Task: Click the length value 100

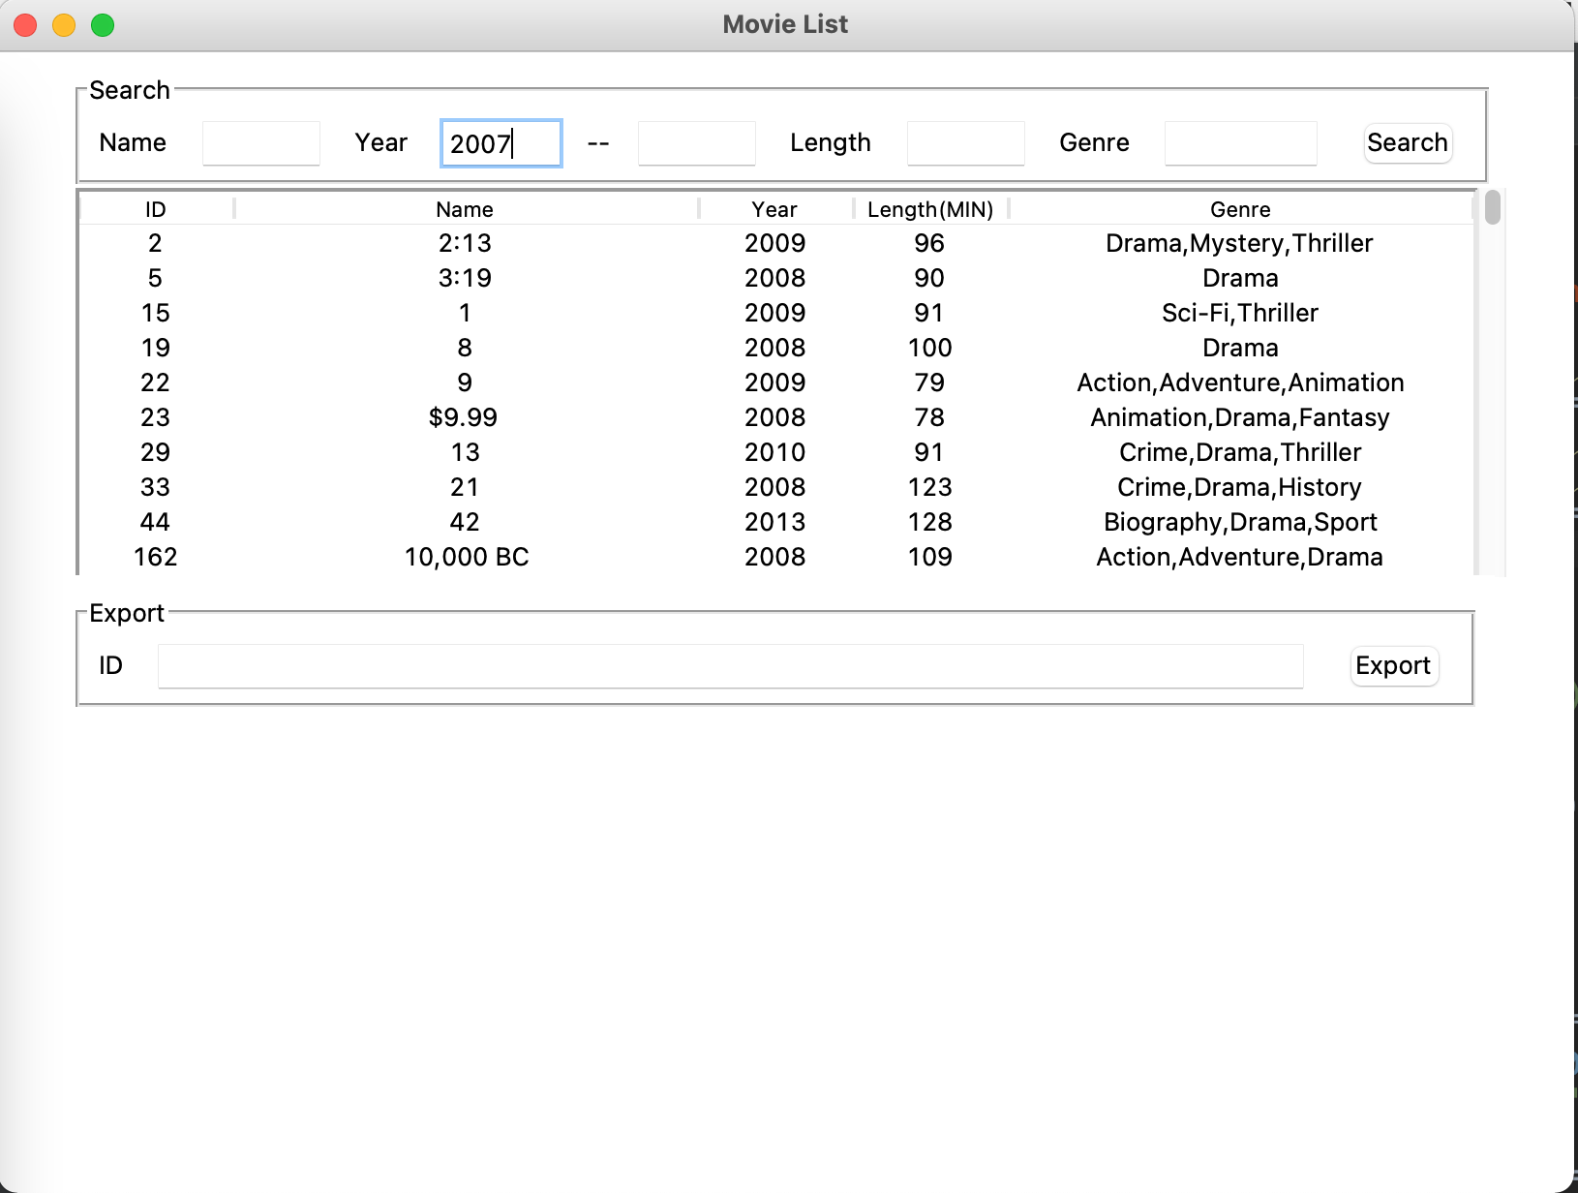Action: [x=930, y=348]
